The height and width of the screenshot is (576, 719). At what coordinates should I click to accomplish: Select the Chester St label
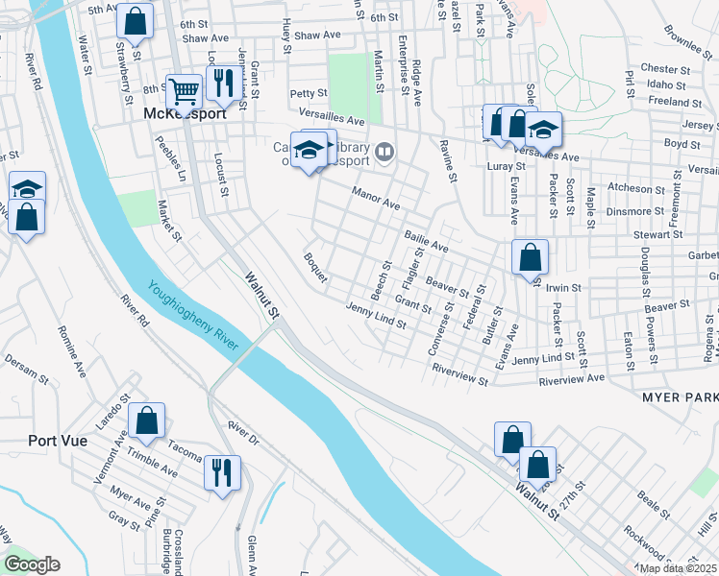[665, 69]
